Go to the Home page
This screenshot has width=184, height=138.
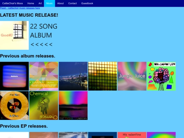pos(31,3)
